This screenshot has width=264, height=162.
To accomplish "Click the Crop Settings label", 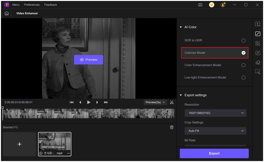I will click(x=194, y=123).
